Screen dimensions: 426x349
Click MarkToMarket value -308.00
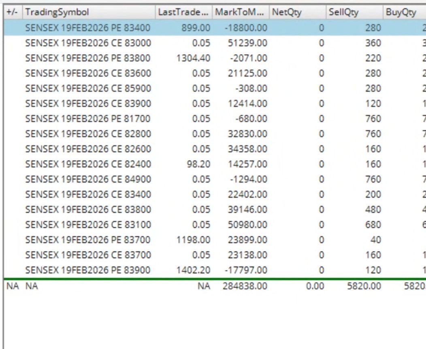coord(251,88)
